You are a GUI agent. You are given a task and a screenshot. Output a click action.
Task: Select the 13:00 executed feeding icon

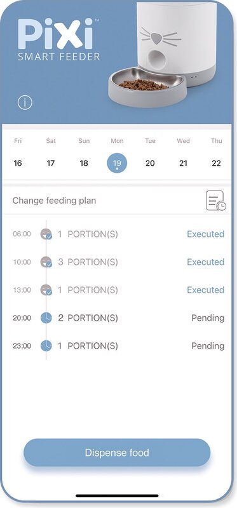(46, 290)
